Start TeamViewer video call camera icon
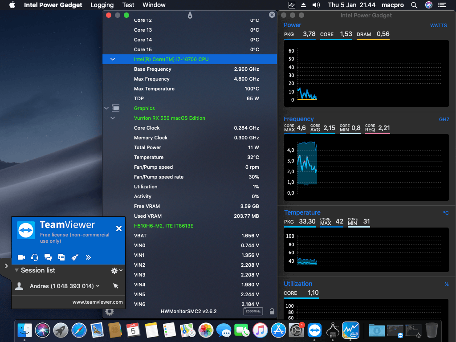Image resolution: width=456 pixels, height=342 pixels. click(21, 257)
